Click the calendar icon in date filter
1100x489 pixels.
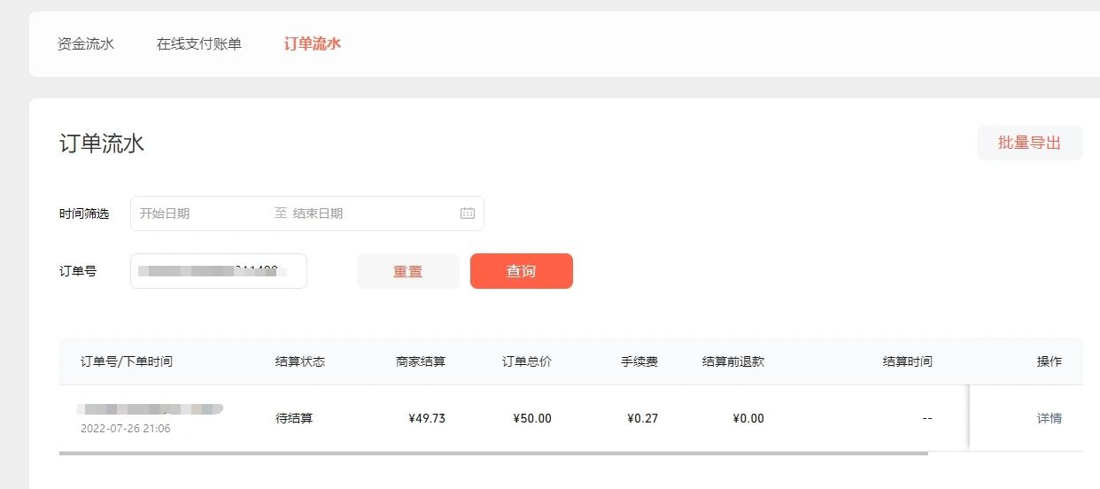coord(468,213)
